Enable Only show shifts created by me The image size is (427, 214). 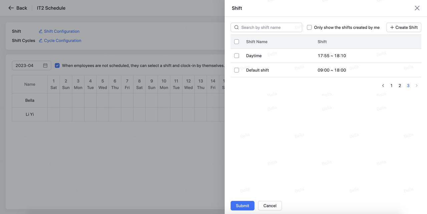point(309,27)
